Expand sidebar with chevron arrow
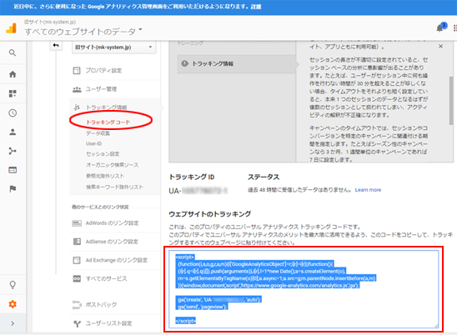This screenshot has width=457, height=335. pyautogui.click(x=13, y=323)
